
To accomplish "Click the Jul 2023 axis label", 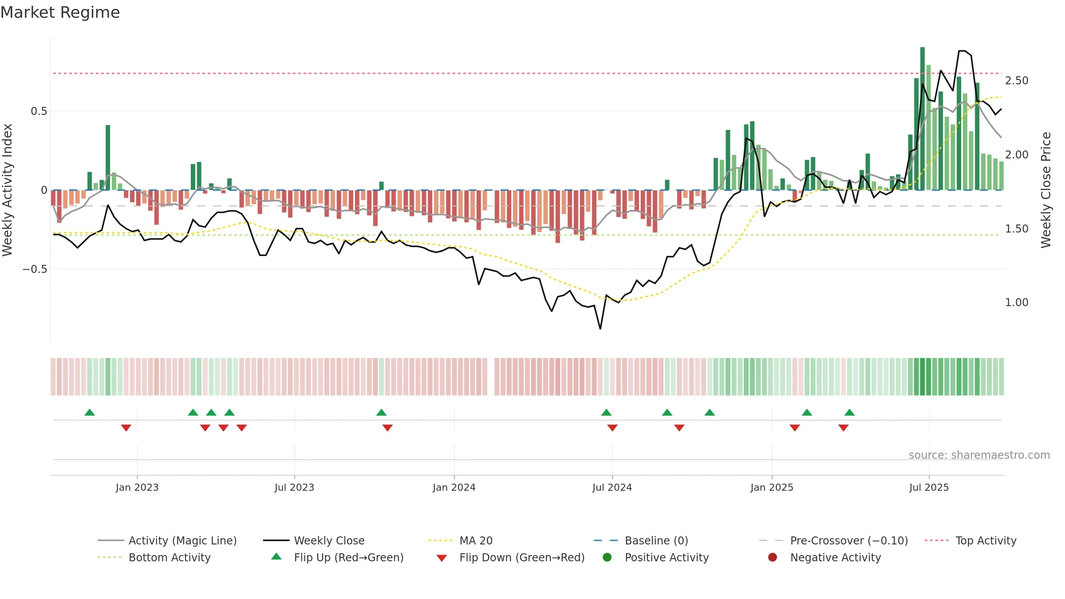I will coord(294,487).
